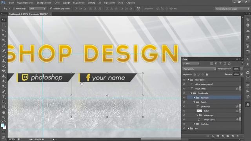Image resolution: width=251 pixels, height=141 pixels.
Task: Select the Rectangle shape tool
Action: [4, 107]
